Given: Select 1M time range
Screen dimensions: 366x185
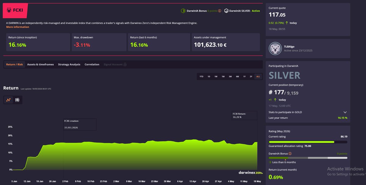Looking at the screenshot, I should pos(223,77).
